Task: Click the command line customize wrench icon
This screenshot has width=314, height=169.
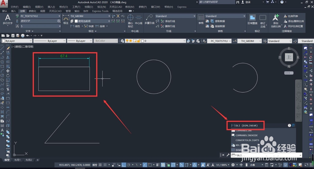Action: (x=228, y=155)
